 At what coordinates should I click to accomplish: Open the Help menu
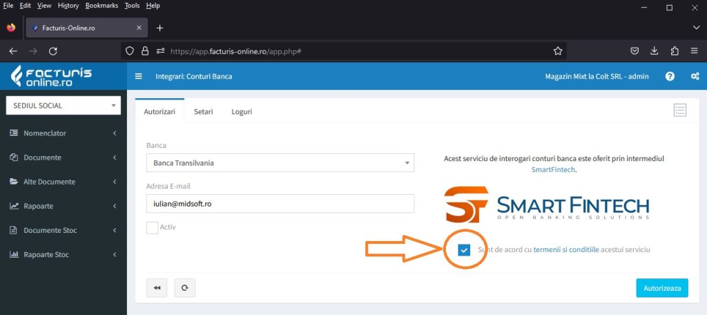(x=153, y=6)
